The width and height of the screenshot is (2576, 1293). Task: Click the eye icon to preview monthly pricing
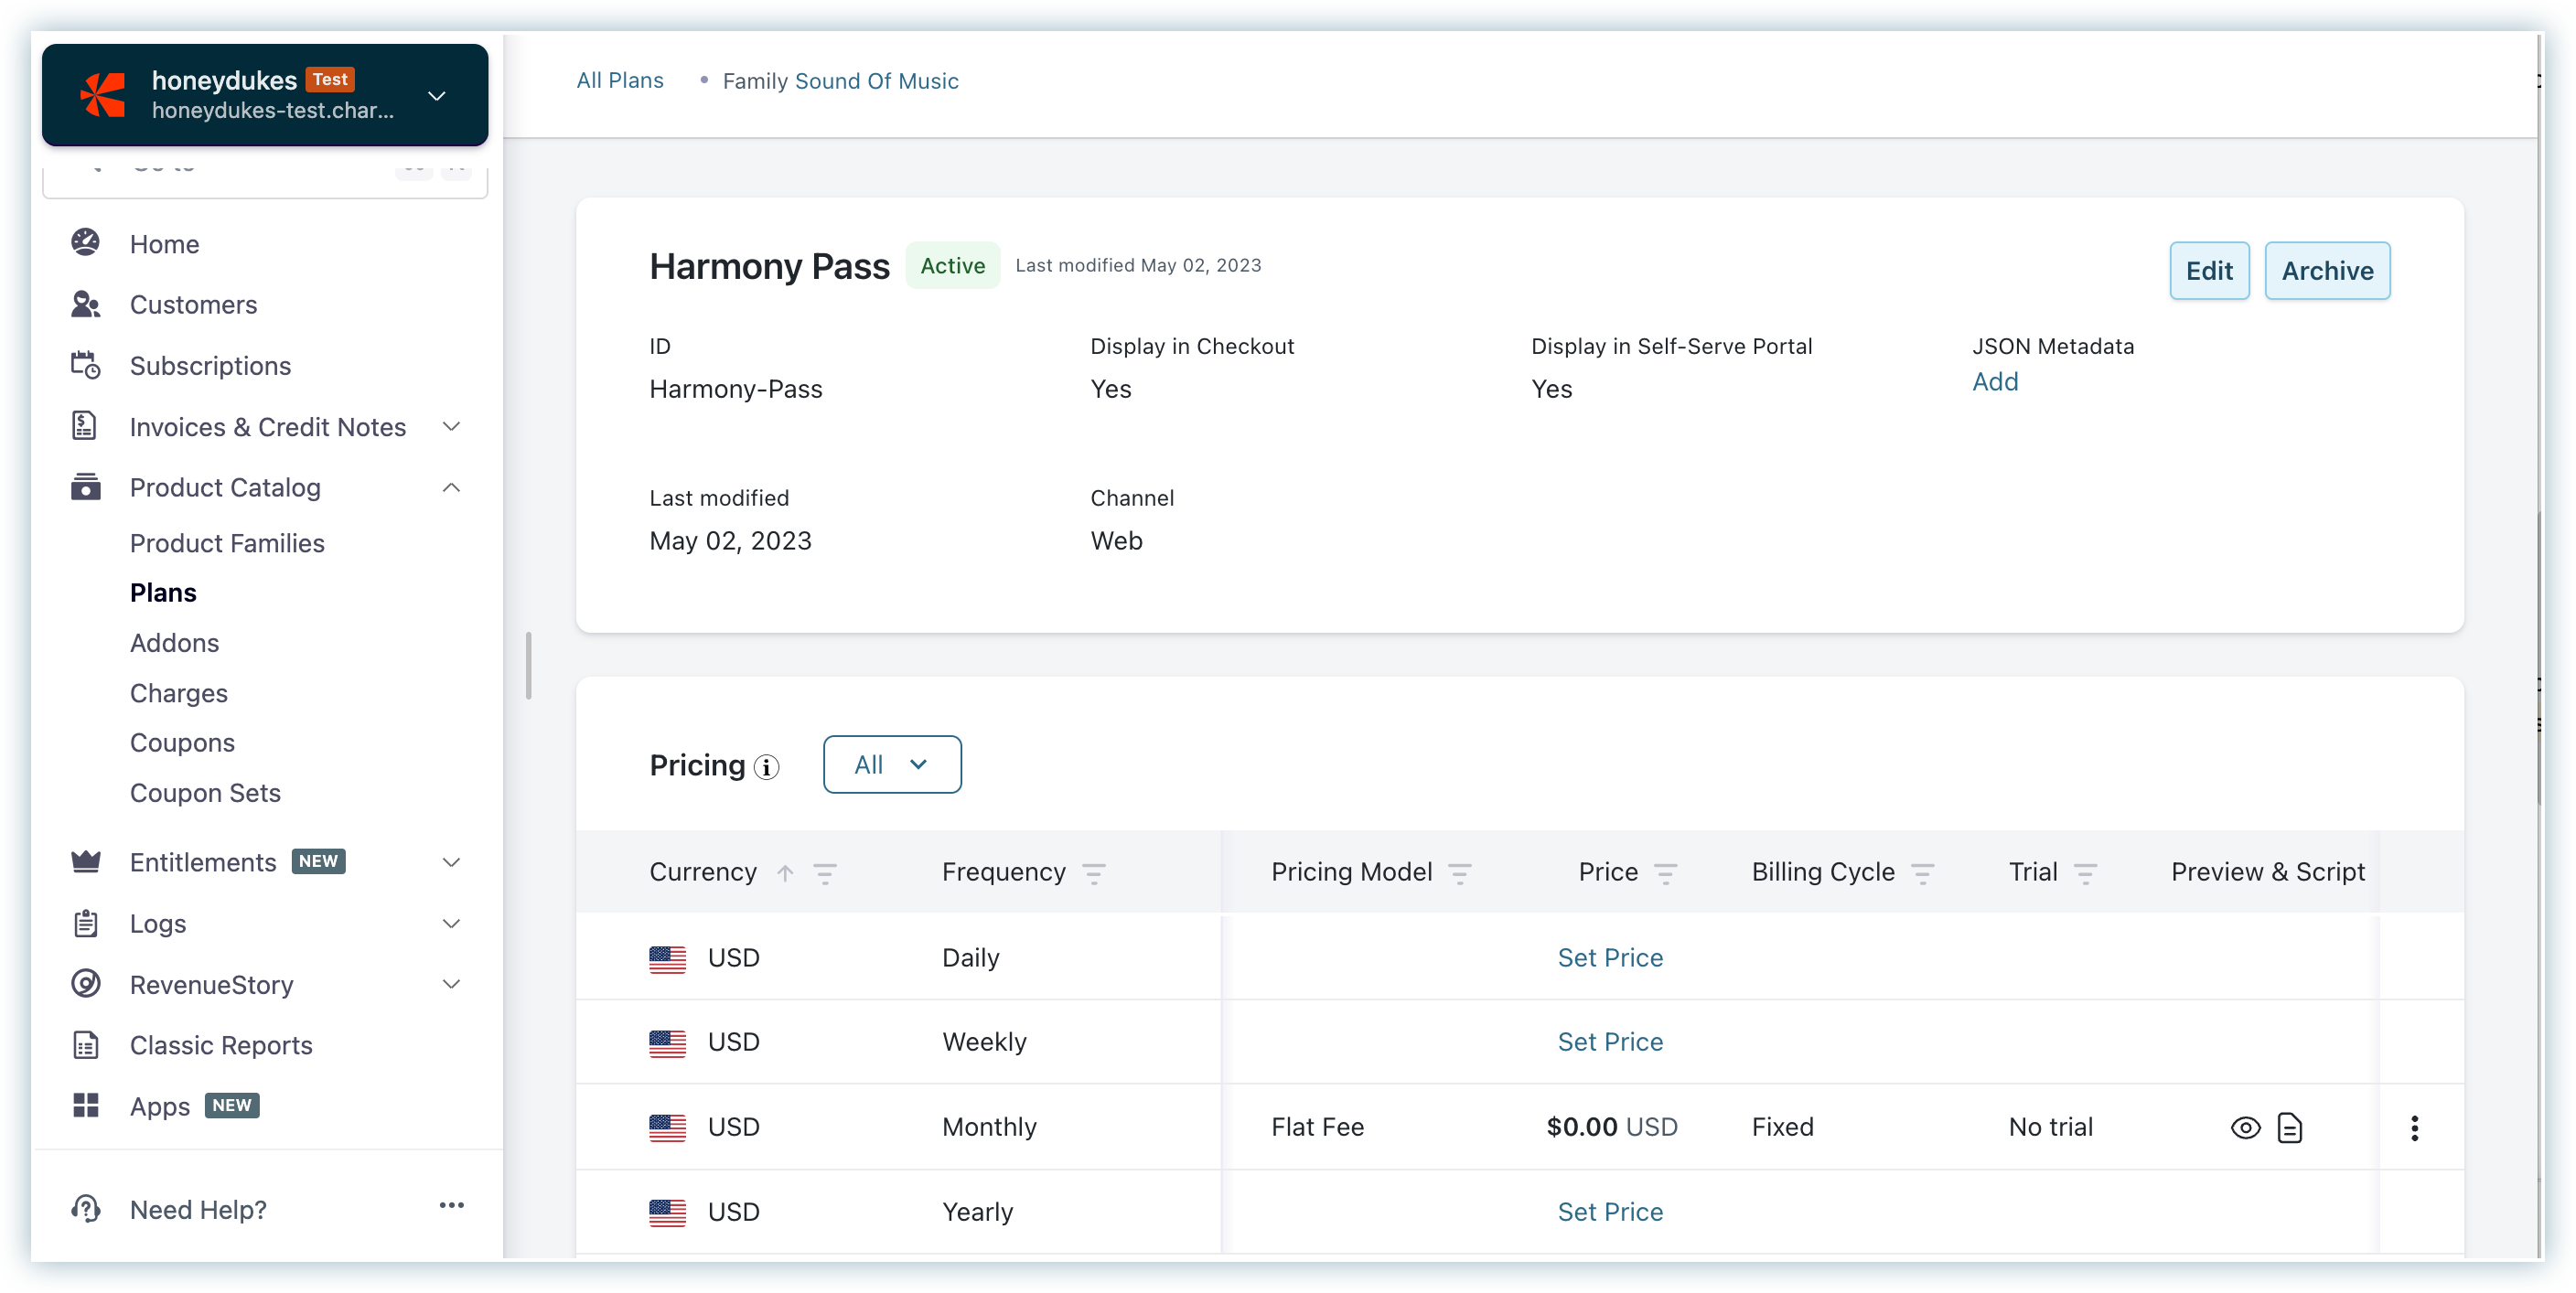(2246, 1127)
